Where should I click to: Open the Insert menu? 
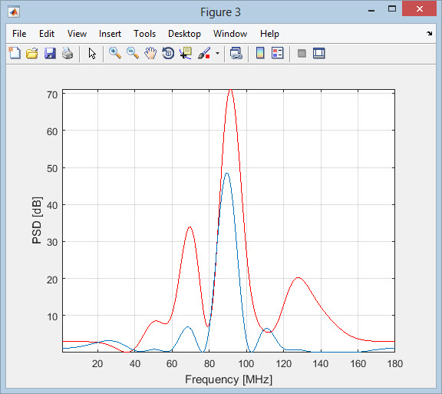[x=110, y=34]
